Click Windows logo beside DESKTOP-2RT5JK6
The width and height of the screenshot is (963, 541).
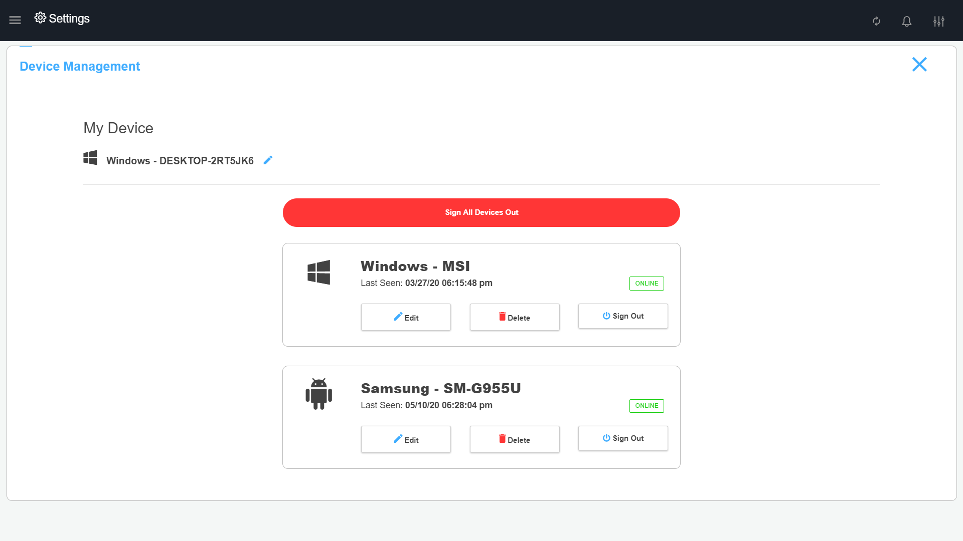90,158
